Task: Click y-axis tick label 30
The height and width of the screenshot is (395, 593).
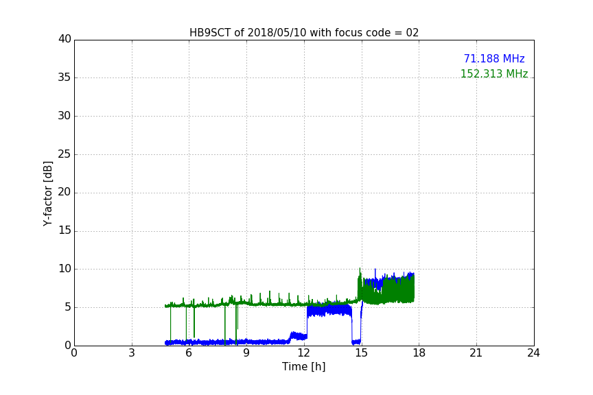Action: point(65,116)
